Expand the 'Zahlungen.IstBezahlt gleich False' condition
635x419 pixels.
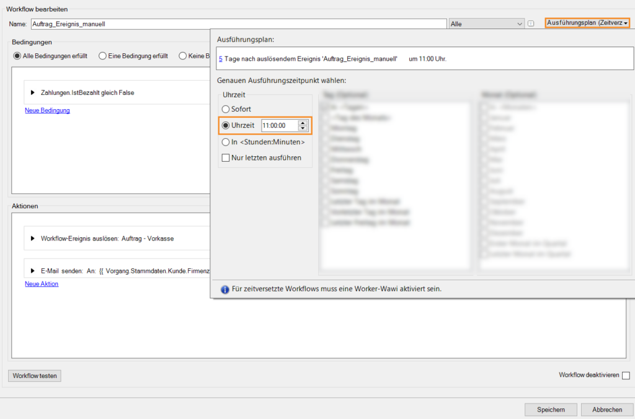click(32, 93)
